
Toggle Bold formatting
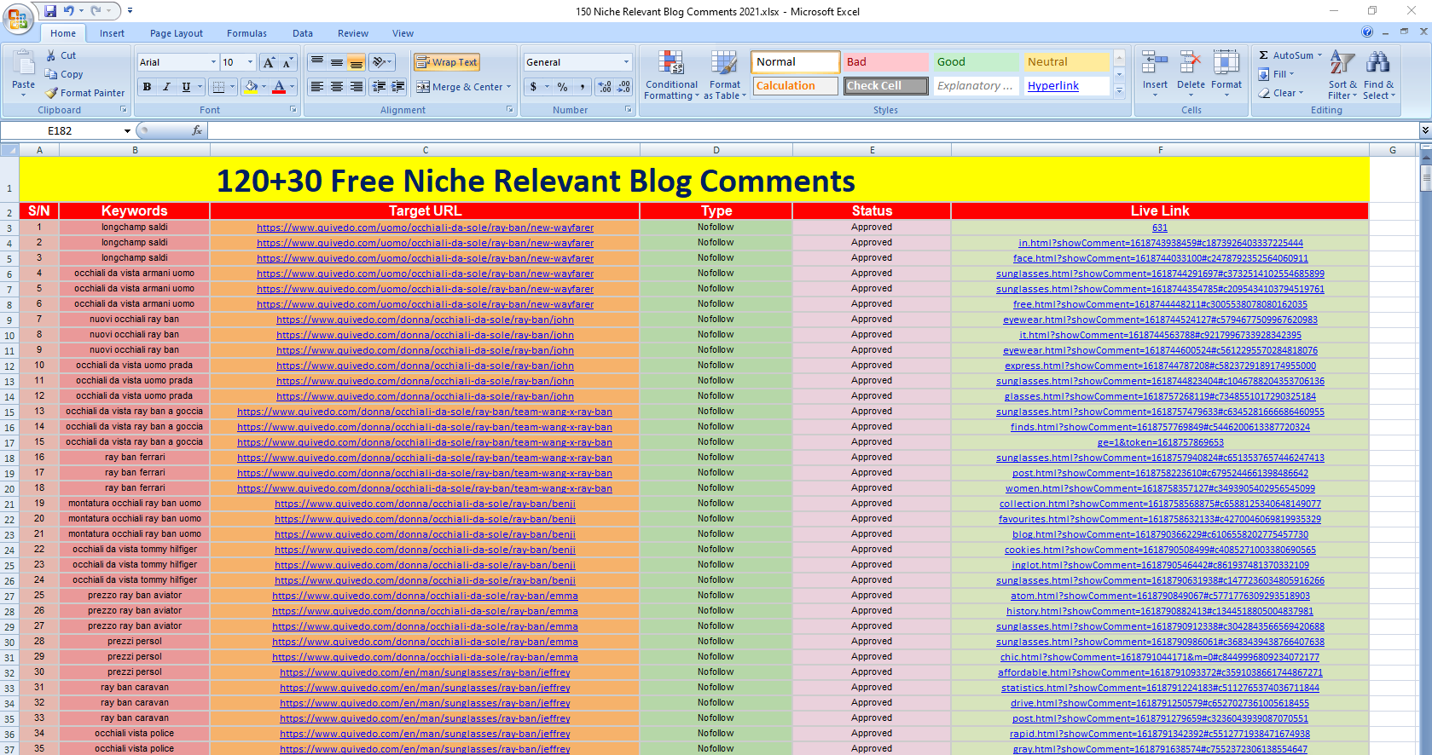148,87
